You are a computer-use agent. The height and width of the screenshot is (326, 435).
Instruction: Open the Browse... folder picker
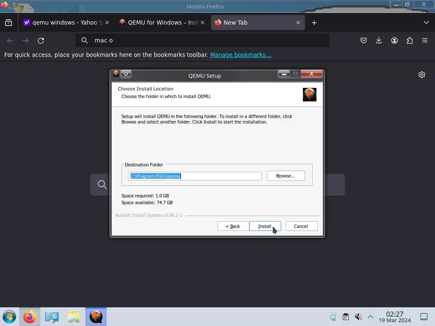click(x=285, y=176)
